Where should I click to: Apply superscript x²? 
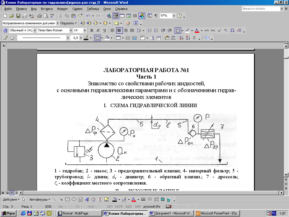pyautogui.click(x=219, y=31)
